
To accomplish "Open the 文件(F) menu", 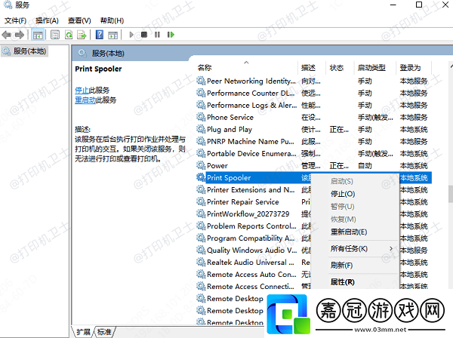I will (16, 20).
